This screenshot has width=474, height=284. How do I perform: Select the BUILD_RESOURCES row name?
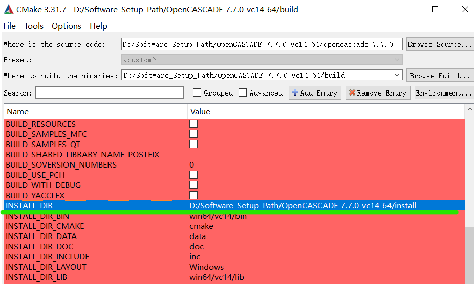[x=40, y=124]
